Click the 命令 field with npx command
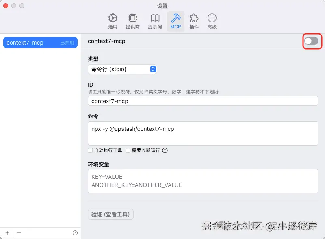The image size is (325, 239). coord(203,133)
